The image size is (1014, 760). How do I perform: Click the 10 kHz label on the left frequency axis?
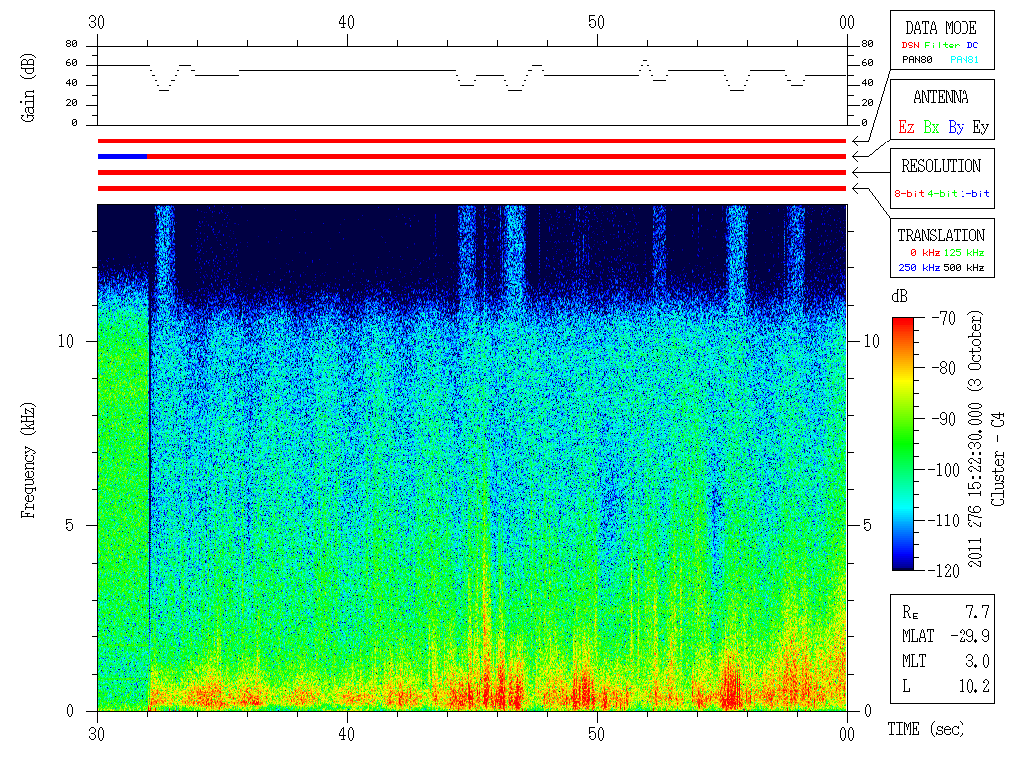[66, 341]
